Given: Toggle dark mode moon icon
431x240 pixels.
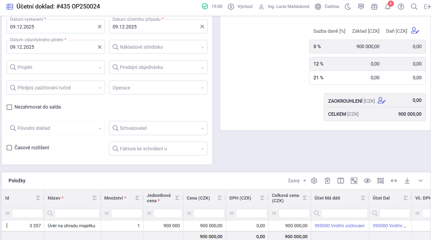Looking at the screenshot, I should 348,7.
